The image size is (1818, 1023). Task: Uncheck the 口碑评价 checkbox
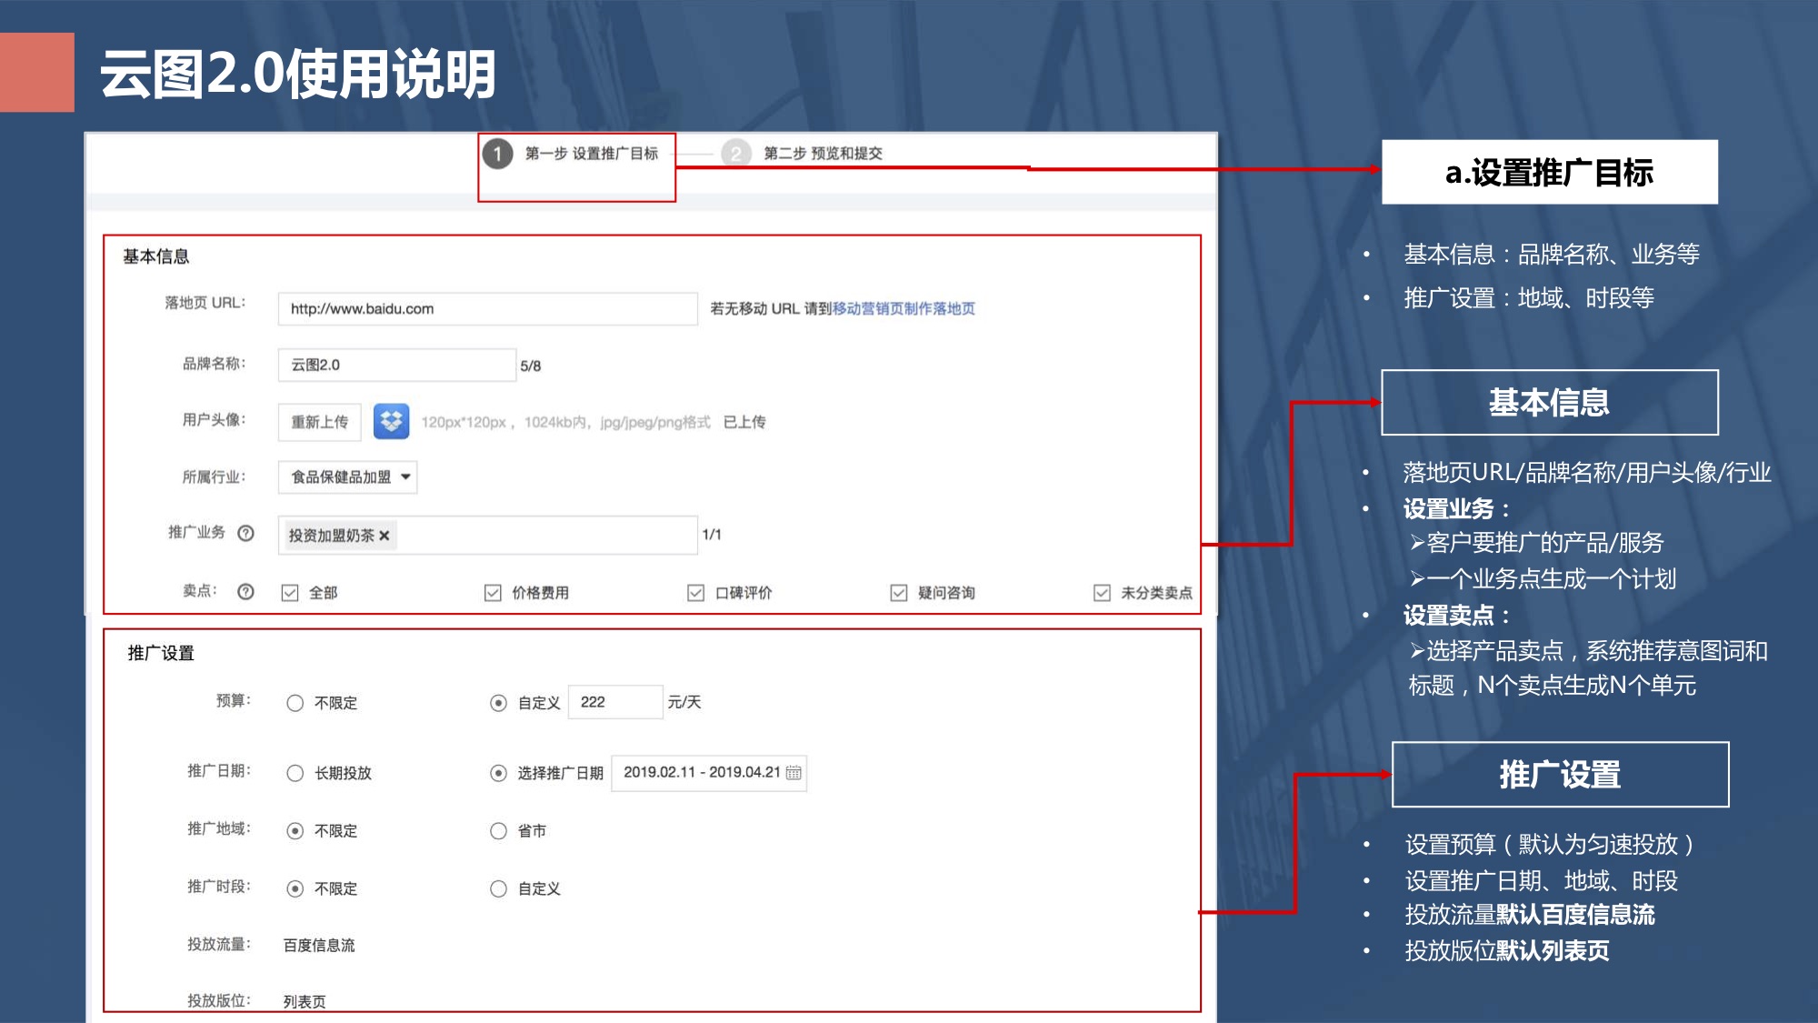click(x=695, y=593)
